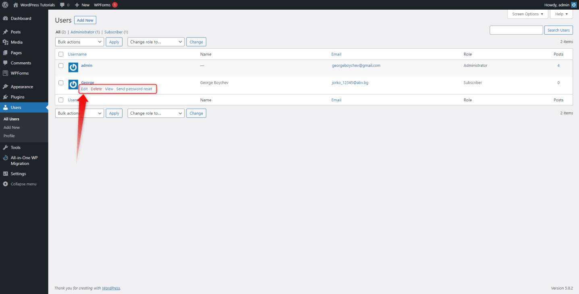This screenshot has width=579, height=294.
Task: Open the admin username link
Action: pos(87,66)
